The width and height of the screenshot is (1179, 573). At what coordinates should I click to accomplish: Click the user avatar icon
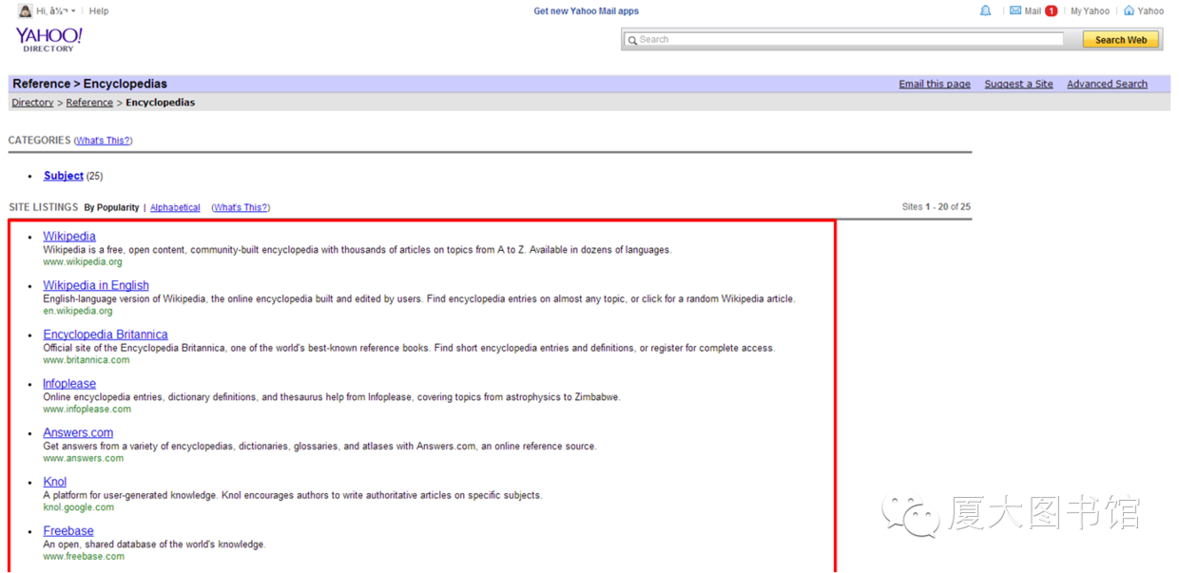[x=25, y=10]
